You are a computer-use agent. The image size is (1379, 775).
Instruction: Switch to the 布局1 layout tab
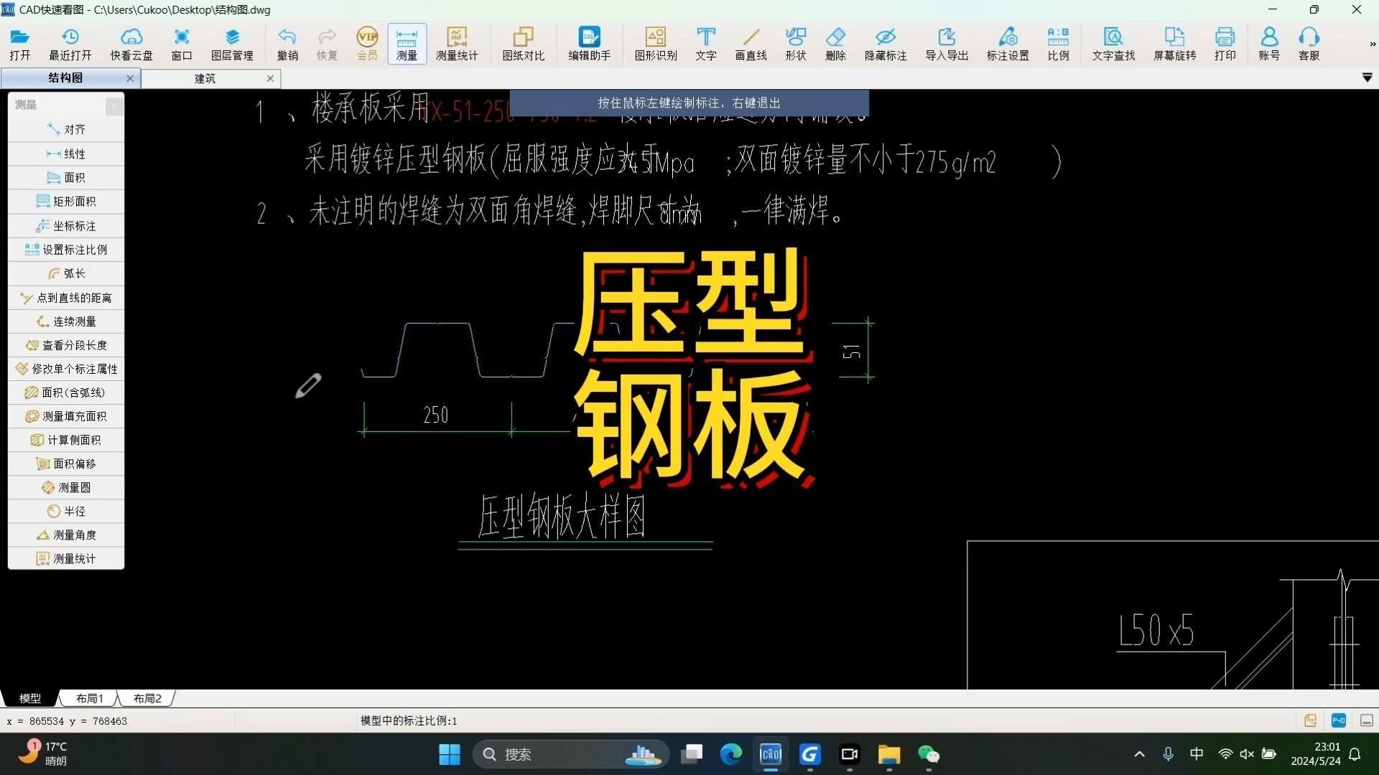pos(89,697)
